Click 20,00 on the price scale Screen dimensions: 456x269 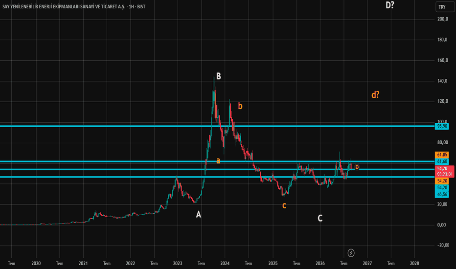pos(442,204)
